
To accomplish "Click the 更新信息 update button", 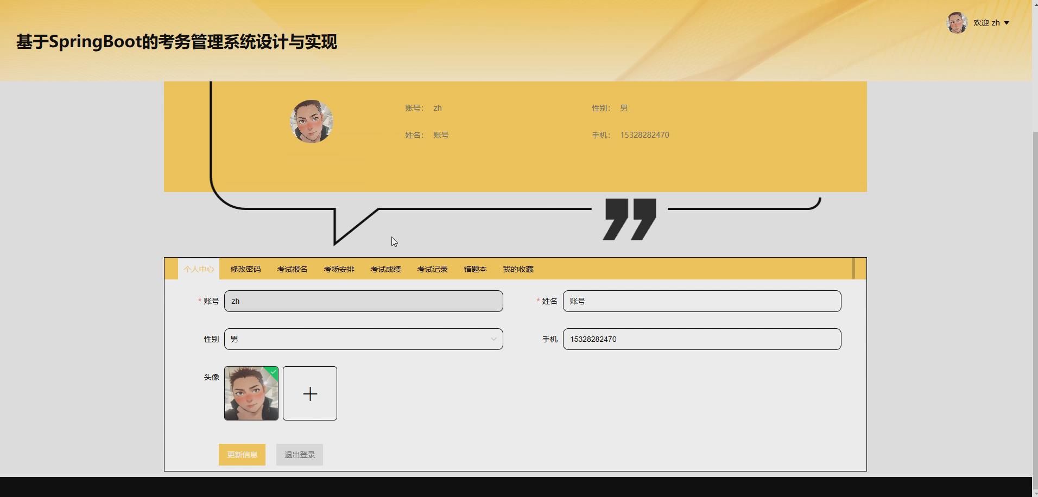I will 242,454.
